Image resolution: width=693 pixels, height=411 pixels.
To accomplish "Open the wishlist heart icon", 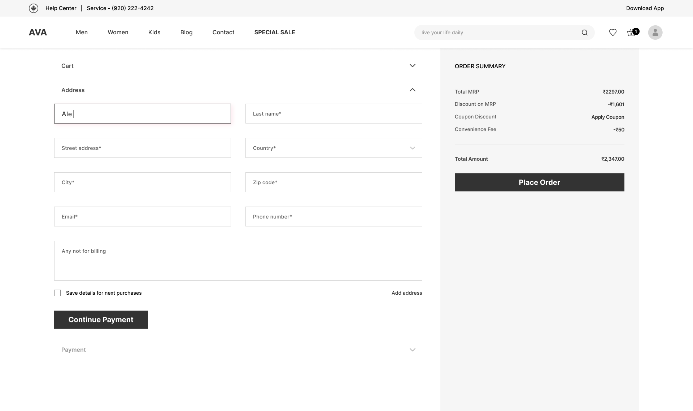I will click(x=613, y=33).
